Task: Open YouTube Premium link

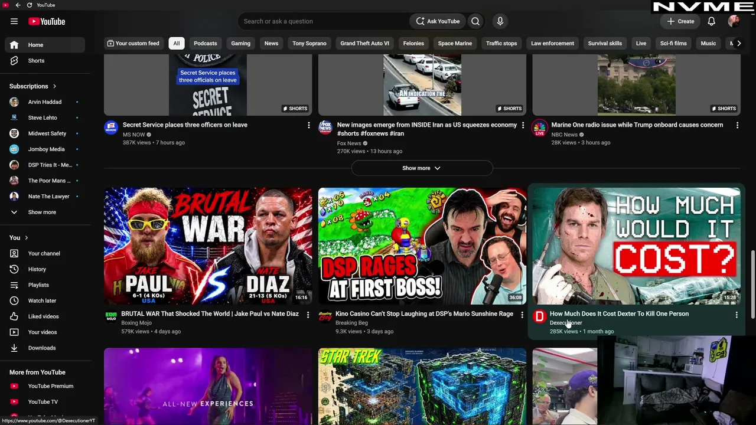Action: pyautogui.click(x=45, y=386)
